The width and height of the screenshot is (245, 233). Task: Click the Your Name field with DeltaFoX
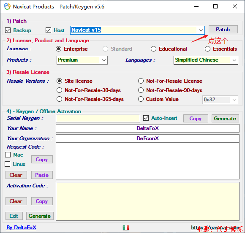point(147,128)
